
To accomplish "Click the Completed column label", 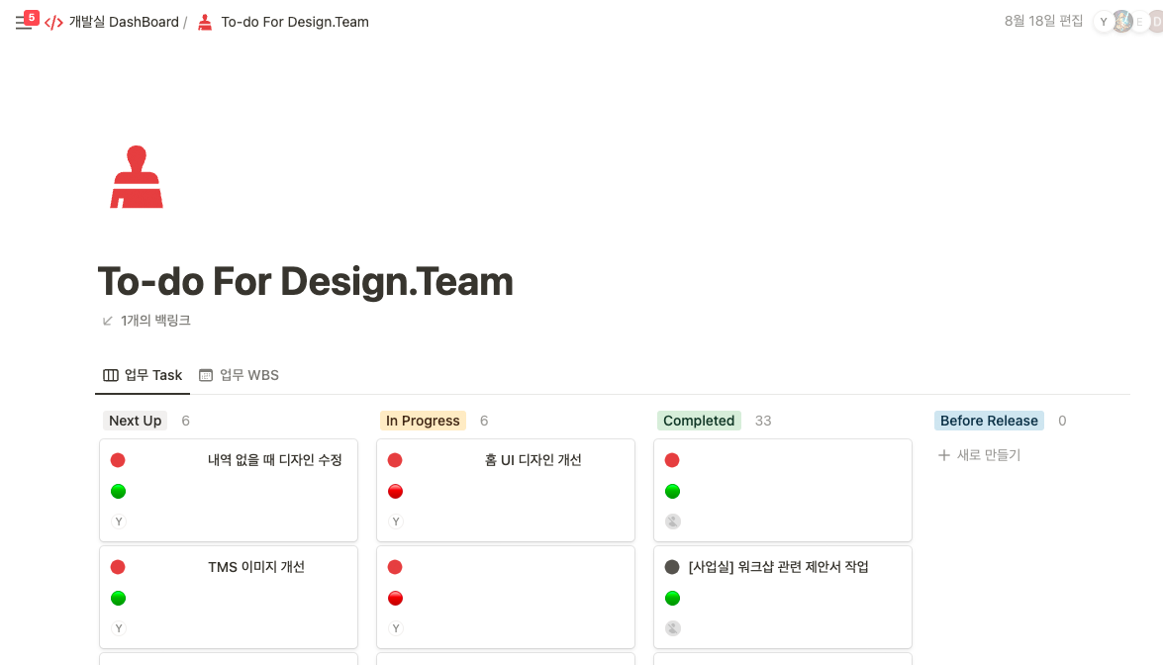I will [699, 421].
